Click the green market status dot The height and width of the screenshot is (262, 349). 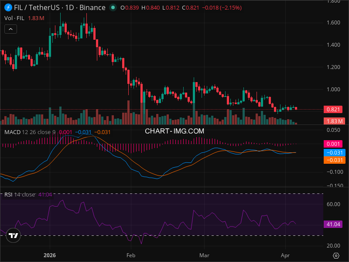tap(113, 7)
